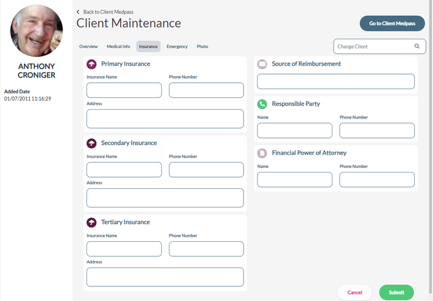Viewport: 433px width, 301px height.
Task: Select the Insurance tab
Action: (148, 46)
